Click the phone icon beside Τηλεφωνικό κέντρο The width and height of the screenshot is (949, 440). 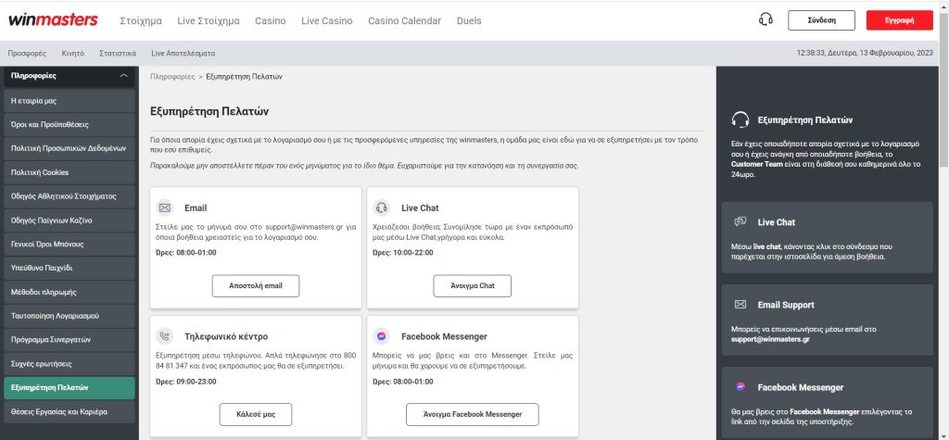click(165, 336)
